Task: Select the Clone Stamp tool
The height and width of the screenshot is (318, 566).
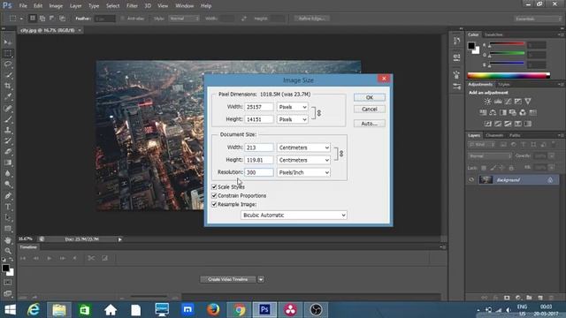Action: 8,130
